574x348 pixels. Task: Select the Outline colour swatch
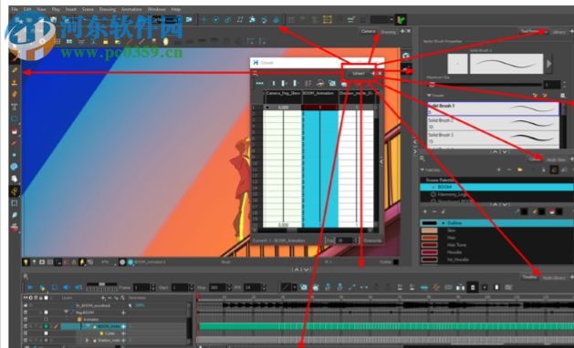(x=429, y=223)
